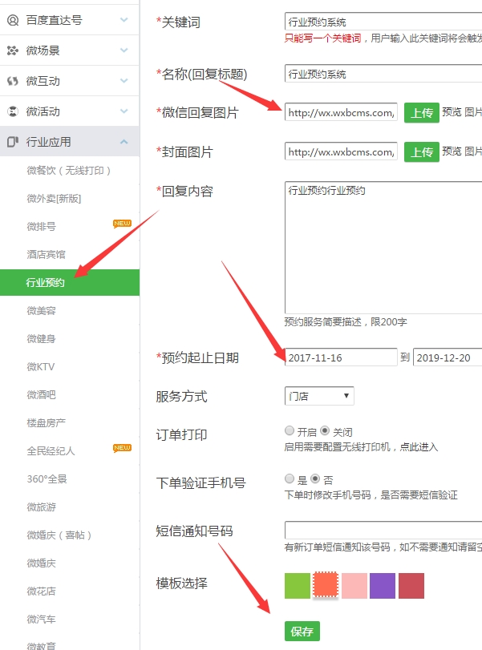The height and width of the screenshot is (650, 482).
Task: Click the 百度直达号 sidebar icon
Action: click(13, 20)
